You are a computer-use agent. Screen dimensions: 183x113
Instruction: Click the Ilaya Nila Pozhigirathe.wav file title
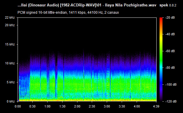[x=131, y=5]
